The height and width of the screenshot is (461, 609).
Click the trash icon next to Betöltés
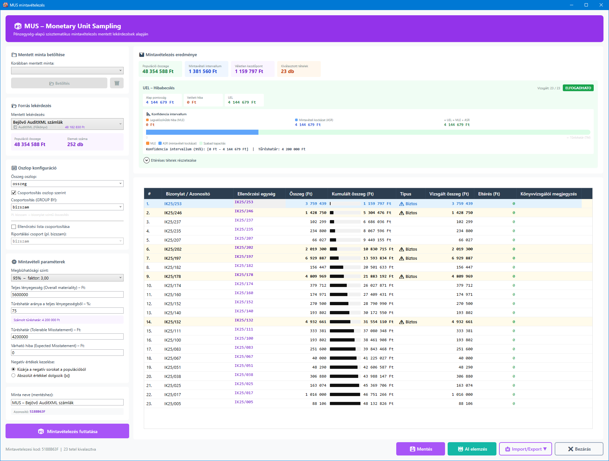[x=117, y=83]
